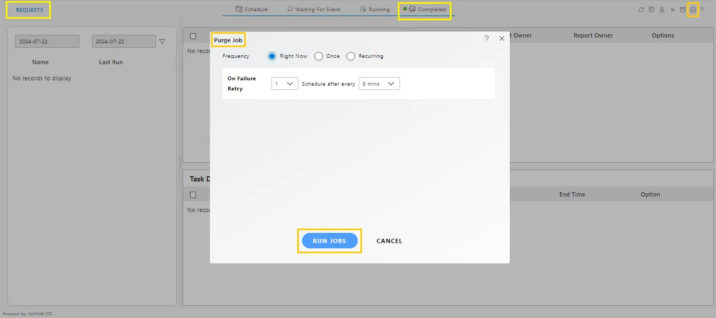Click the archive box icon in toolbar
This screenshot has height=318, width=716.
pyautogui.click(x=683, y=10)
